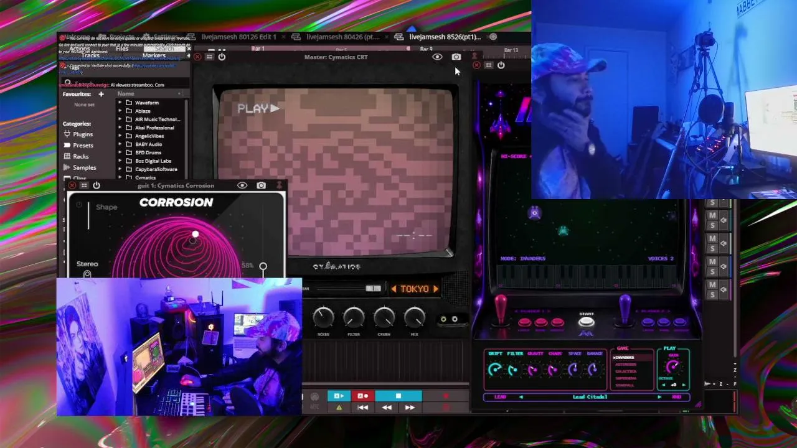
Task: Switch to livejamsesh 8526 tab
Action: [x=445, y=37]
